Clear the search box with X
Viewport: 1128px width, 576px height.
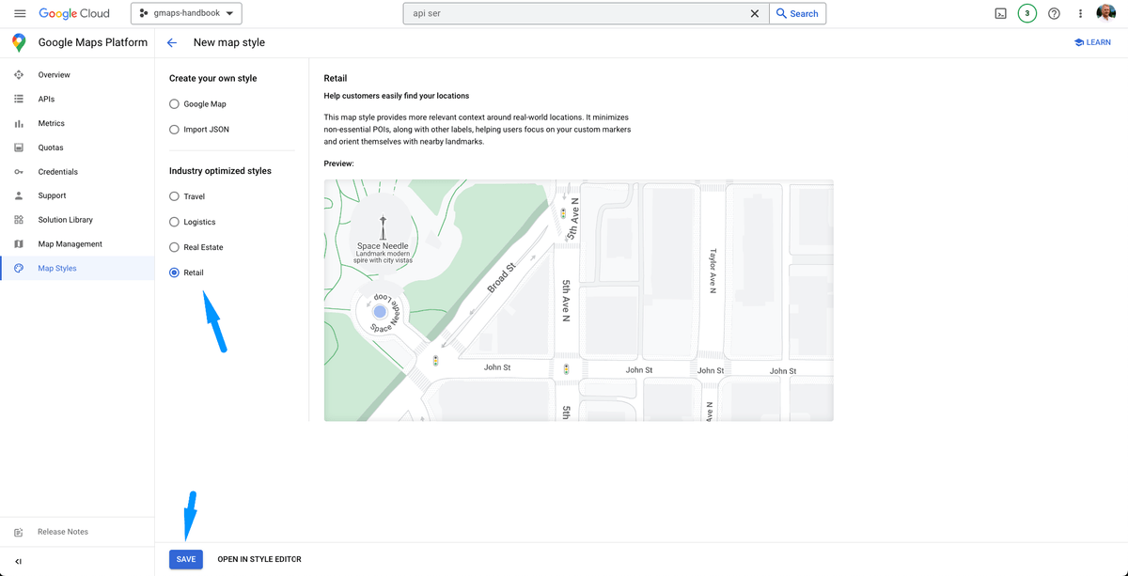coord(754,14)
